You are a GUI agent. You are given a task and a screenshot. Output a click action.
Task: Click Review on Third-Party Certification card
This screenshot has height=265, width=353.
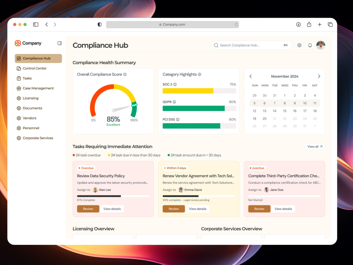coord(259,209)
